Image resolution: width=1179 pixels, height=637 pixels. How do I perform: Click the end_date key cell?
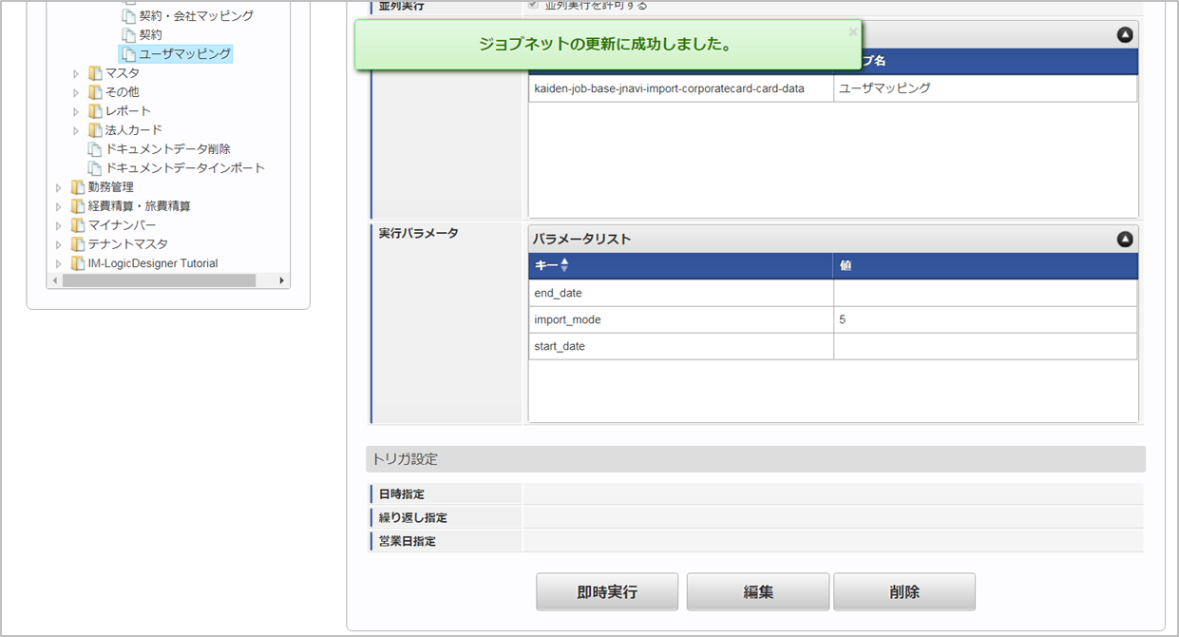click(681, 293)
